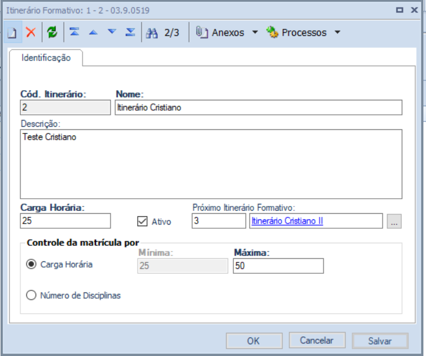Image resolution: width=426 pixels, height=356 pixels.
Task: Click the green refresh arrows icon
Action: click(x=52, y=32)
